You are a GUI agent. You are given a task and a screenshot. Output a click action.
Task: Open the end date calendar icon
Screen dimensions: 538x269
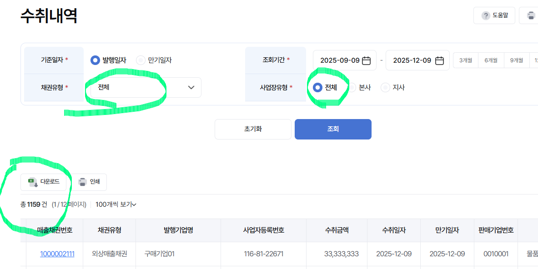[x=439, y=60]
